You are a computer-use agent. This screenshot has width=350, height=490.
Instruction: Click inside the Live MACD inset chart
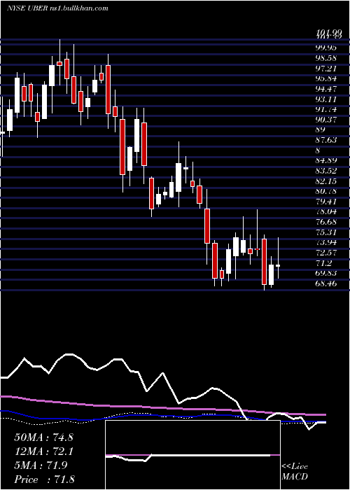point(192,455)
